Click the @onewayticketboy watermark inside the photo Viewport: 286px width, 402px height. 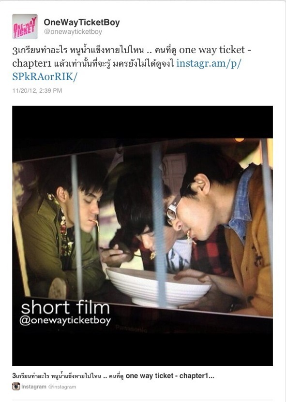(65, 321)
